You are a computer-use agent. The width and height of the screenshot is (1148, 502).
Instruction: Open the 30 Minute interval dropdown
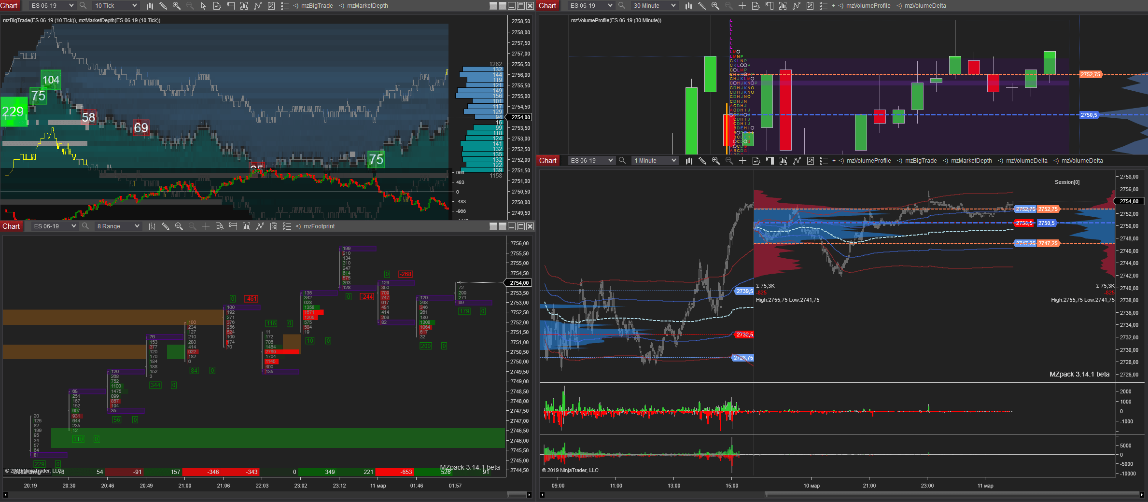click(x=654, y=6)
